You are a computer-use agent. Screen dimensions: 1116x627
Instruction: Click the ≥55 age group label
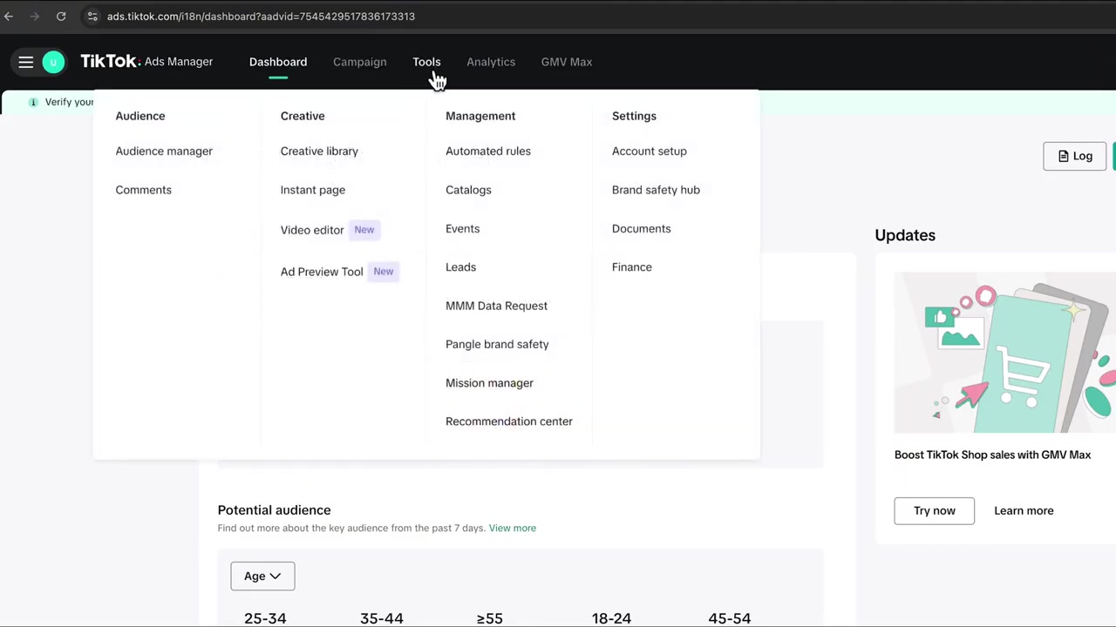pos(490,618)
